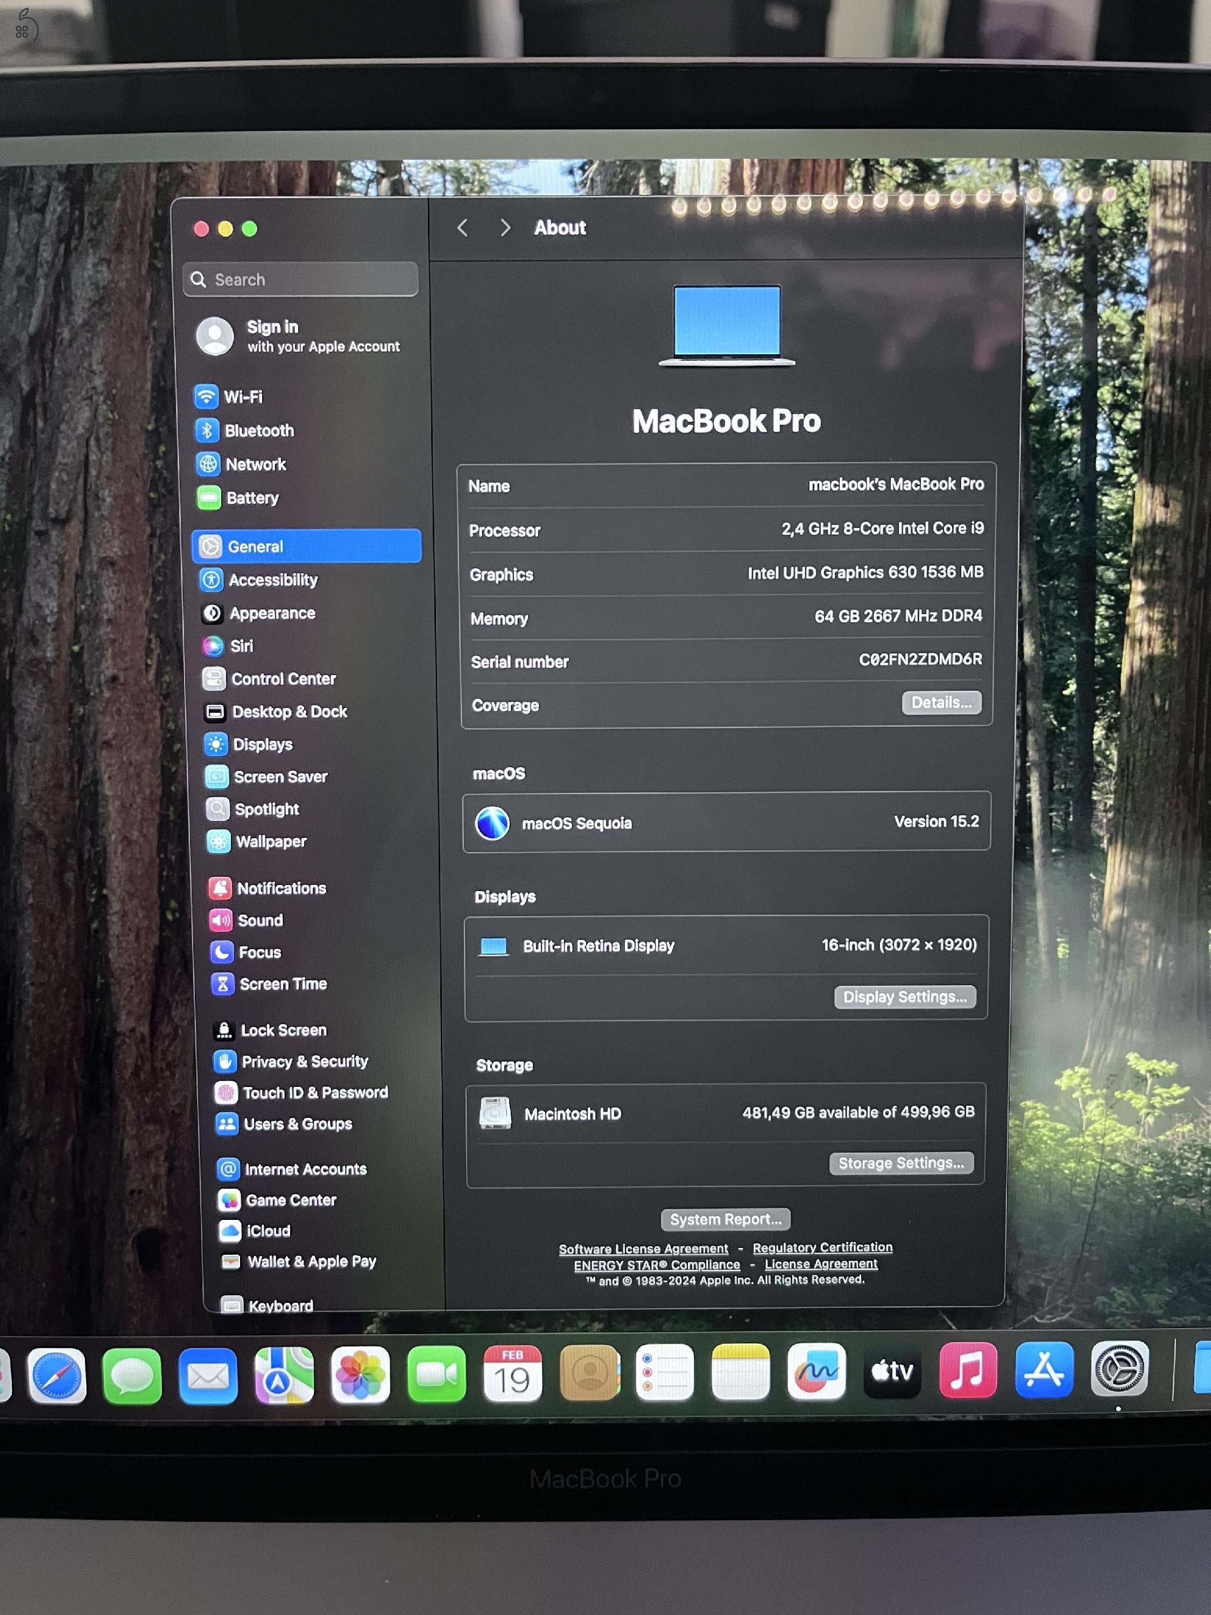Viewport: 1211px width, 1615px height.
Task: Open Displays settings in sidebar
Action: (249, 744)
